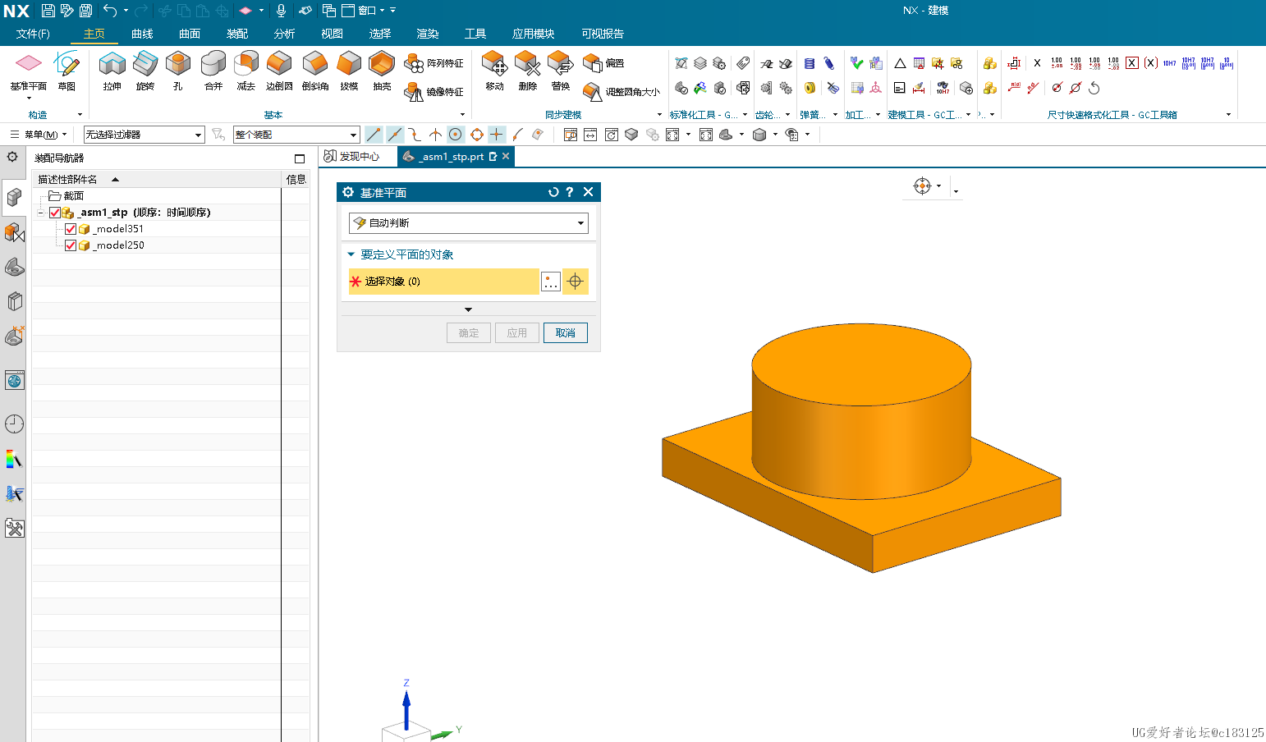Switch to the 分析 ribbon tab
This screenshot has width=1266, height=742.
[x=285, y=34]
